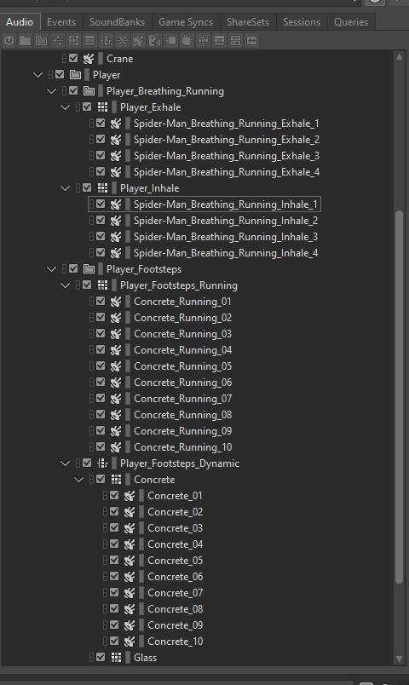Select Spider-Man_Breathing_Running_Inhale_4
The width and height of the screenshot is (409, 685).
(x=226, y=252)
